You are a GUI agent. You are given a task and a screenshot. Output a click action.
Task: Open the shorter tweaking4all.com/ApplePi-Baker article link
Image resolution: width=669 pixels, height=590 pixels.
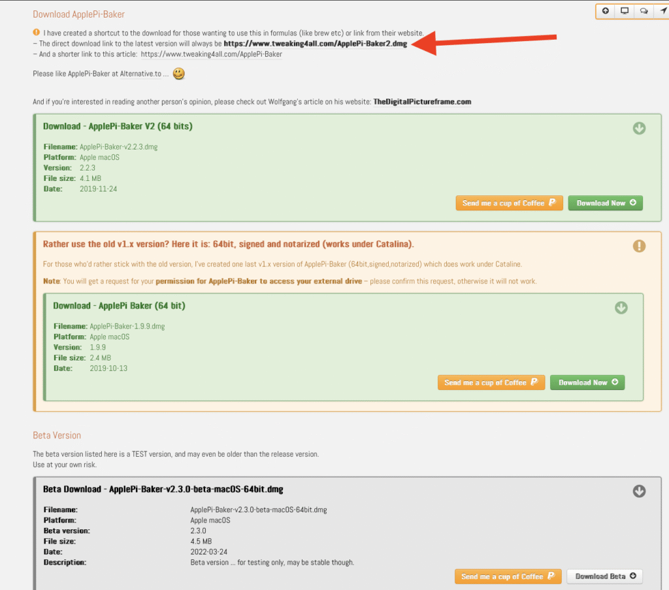coord(211,54)
